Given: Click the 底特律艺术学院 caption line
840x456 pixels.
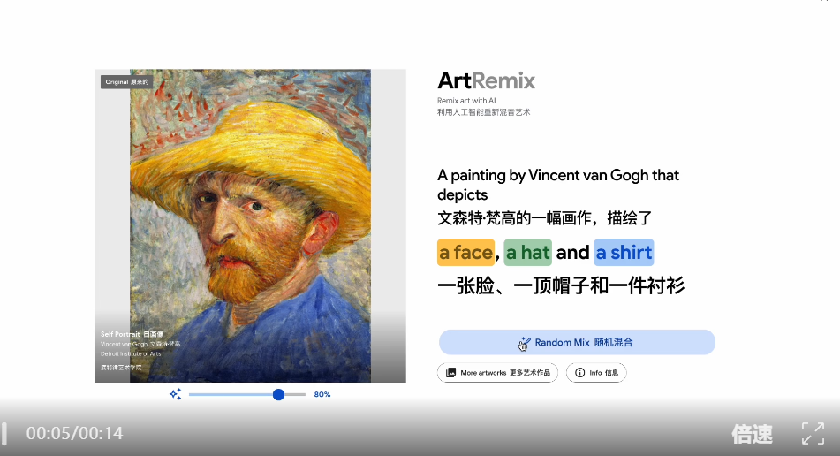Looking at the screenshot, I should 121,368.
